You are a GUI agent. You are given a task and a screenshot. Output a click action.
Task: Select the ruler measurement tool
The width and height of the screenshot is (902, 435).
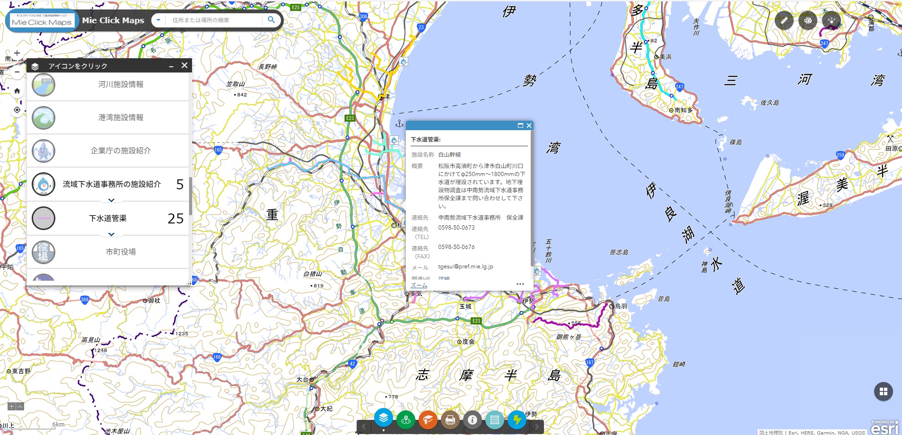[784, 20]
